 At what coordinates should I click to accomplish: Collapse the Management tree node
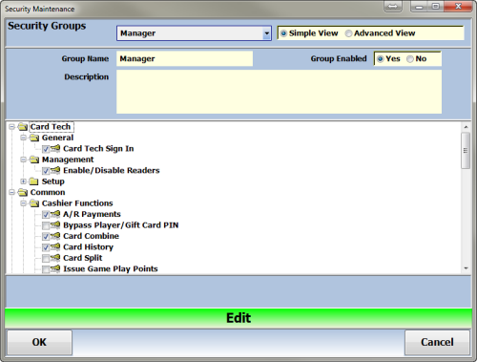(23, 160)
